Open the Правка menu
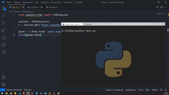Image resolution: width=169 pixels, height=95 pixels. [x=17, y=2]
